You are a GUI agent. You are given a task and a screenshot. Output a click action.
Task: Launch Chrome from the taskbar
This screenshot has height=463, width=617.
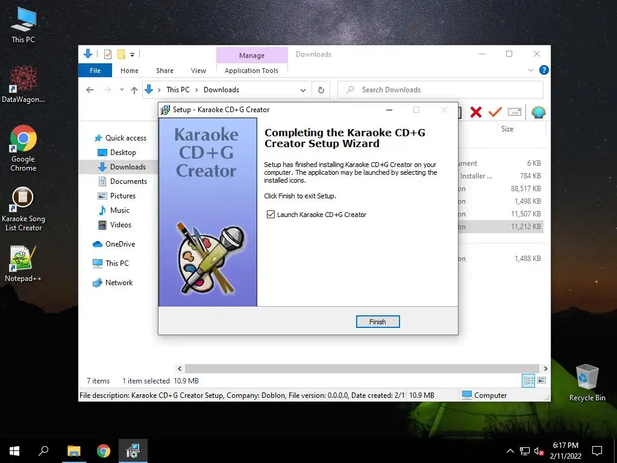coord(104,451)
